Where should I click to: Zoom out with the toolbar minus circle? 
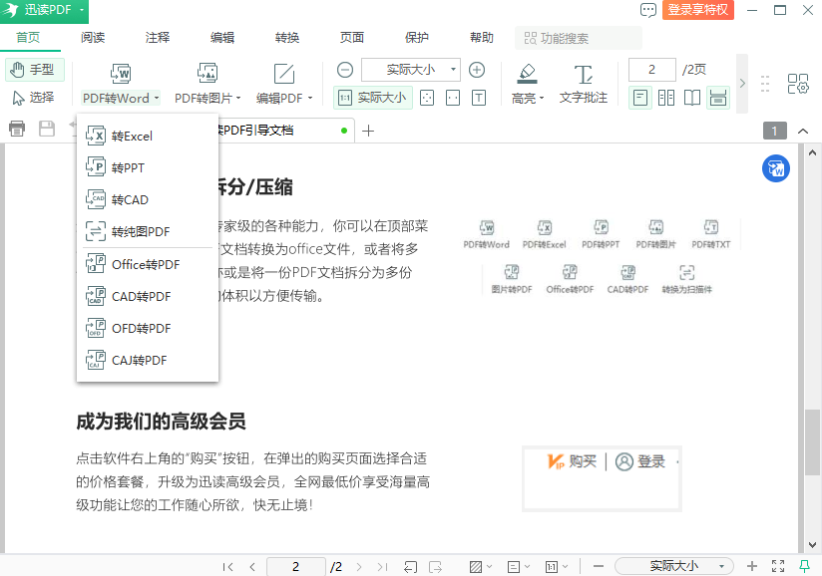click(x=345, y=70)
